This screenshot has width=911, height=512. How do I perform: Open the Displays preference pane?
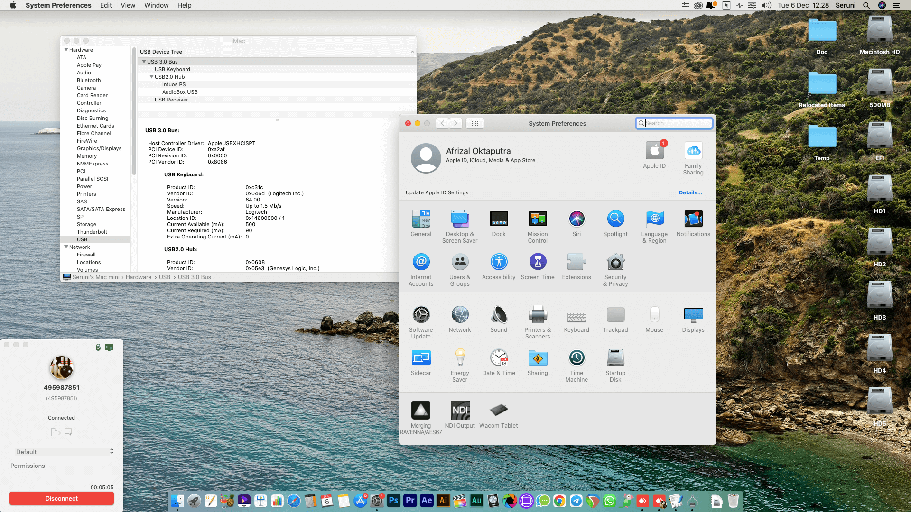[x=693, y=315]
